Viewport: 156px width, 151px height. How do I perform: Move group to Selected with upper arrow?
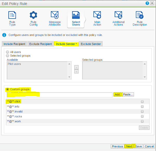(x=76, y=67)
